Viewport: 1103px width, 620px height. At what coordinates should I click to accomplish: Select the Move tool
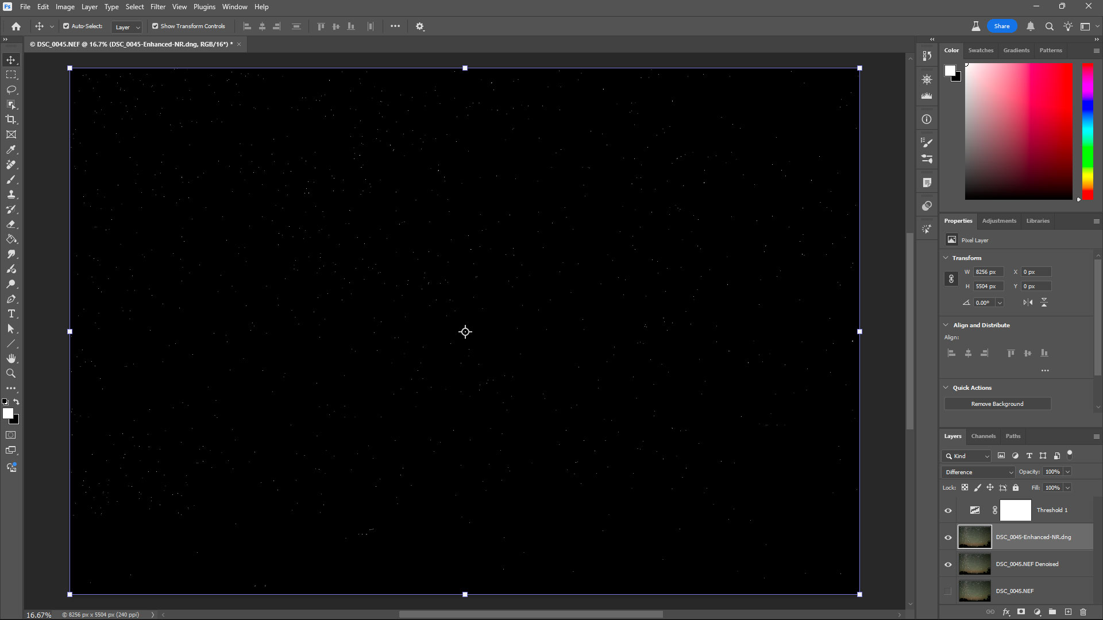point(10,59)
